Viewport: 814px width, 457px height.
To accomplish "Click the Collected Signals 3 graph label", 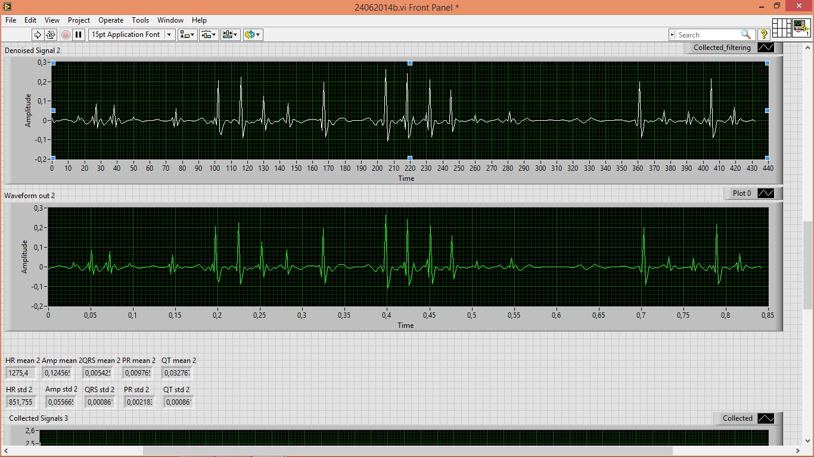I will tap(39, 418).
